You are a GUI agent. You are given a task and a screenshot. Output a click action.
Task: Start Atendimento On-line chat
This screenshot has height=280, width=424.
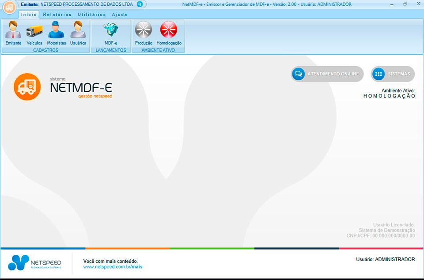(x=327, y=74)
